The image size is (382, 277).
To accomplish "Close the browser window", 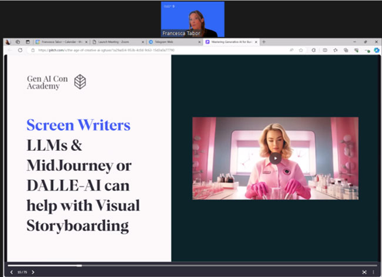I will coord(376,42).
